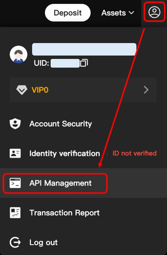Click the Account Security shield icon
Image resolution: width=167 pixels, height=255 pixels.
pyautogui.click(x=15, y=124)
